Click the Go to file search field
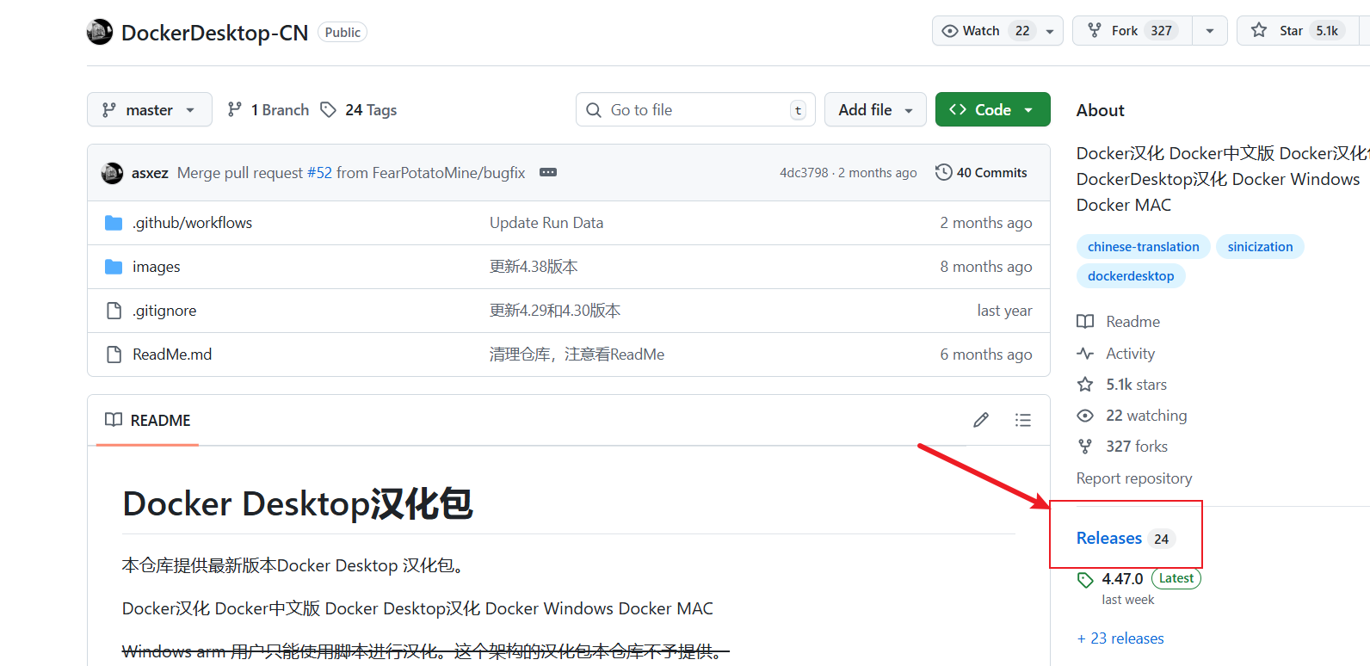This screenshot has height=666, width=1370. click(695, 109)
